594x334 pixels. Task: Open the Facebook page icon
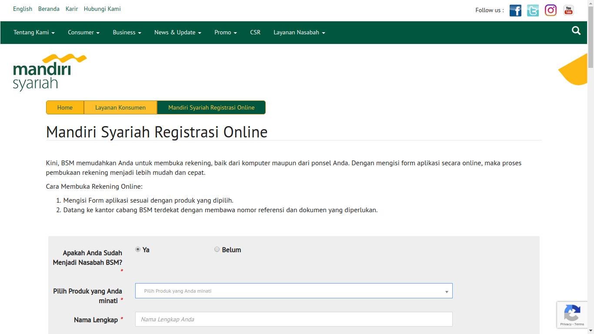pyautogui.click(x=515, y=10)
